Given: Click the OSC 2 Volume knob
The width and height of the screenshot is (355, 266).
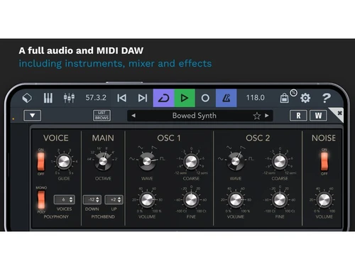Looking at the screenshot, I should 236,200.
